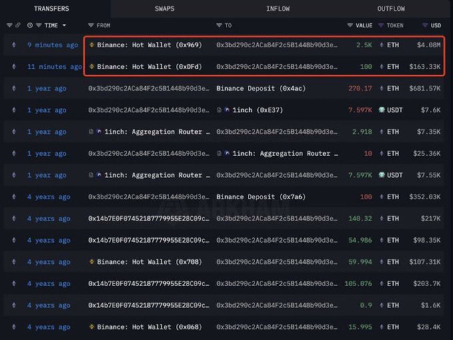Click USDT token in the $7.6K row
The image size is (453, 340).
pyautogui.click(x=394, y=110)
